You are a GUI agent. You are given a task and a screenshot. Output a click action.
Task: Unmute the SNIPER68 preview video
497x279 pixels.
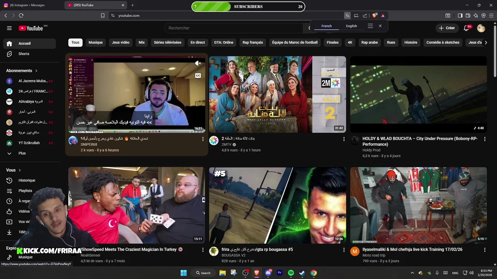198,63
